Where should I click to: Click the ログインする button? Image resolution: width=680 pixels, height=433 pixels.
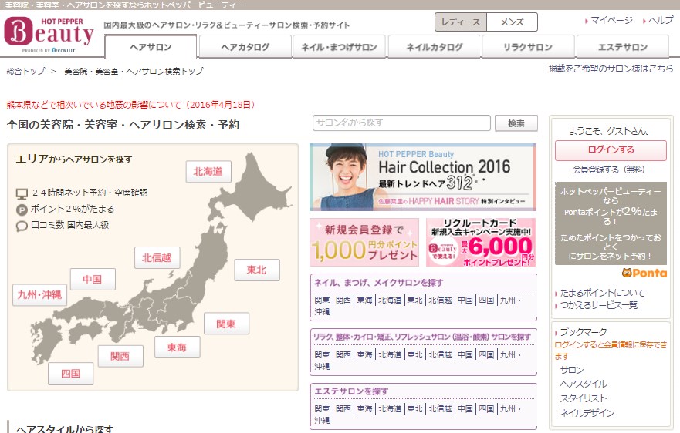(x=611, y=150)
